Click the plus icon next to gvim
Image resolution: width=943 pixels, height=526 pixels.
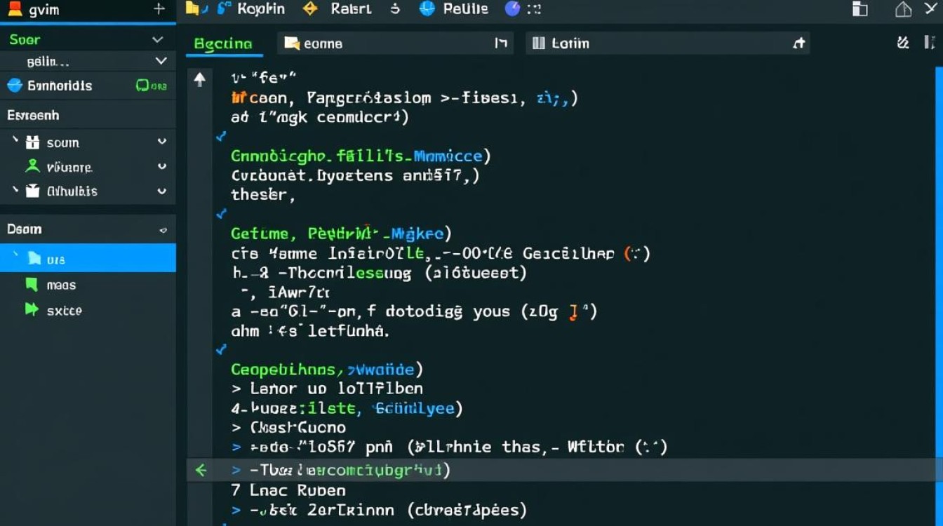[x=159, y=9]
